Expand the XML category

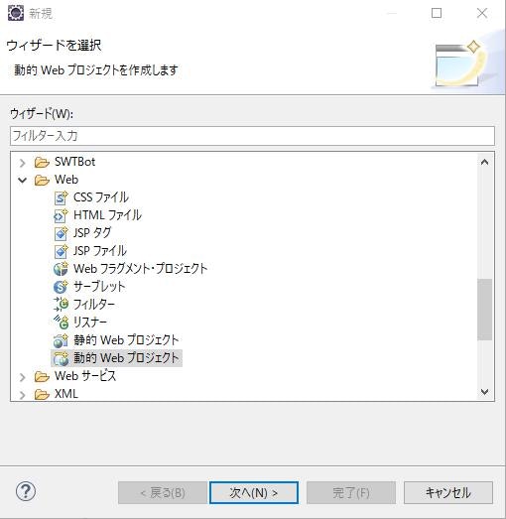(x=23, y=395)
